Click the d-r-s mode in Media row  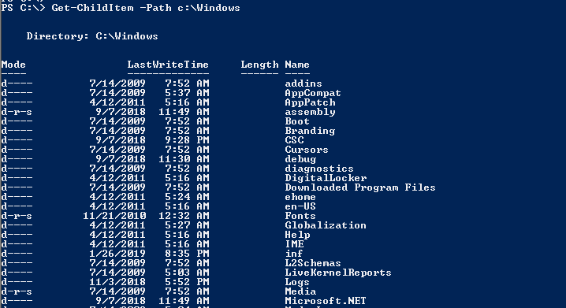click(x=17, y=291)
